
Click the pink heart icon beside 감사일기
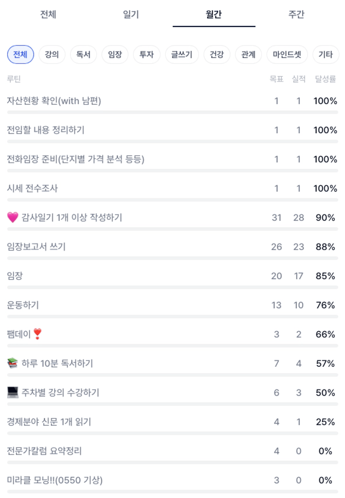(13, 217)
